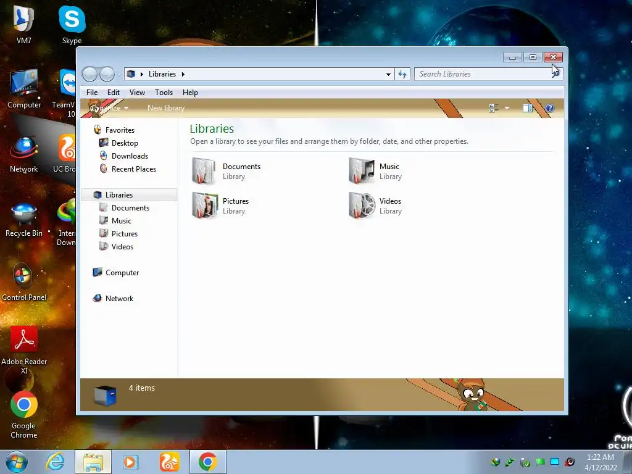Select Computer in the navigation pane

click(x=122, y=272)
